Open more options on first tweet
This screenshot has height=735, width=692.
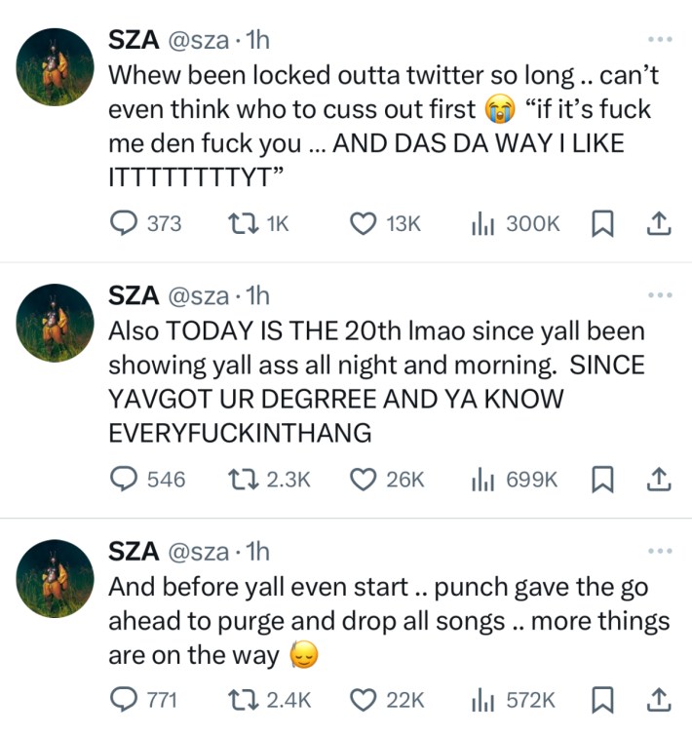[x=660, y=41]
